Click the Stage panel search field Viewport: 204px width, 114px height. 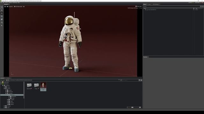[x=171, y=6]
